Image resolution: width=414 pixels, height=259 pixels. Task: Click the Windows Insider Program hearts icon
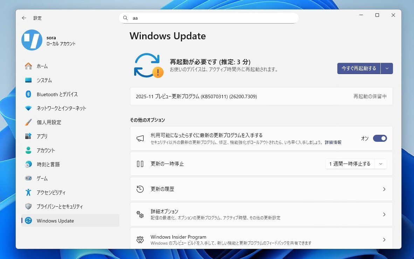point(140,240)
